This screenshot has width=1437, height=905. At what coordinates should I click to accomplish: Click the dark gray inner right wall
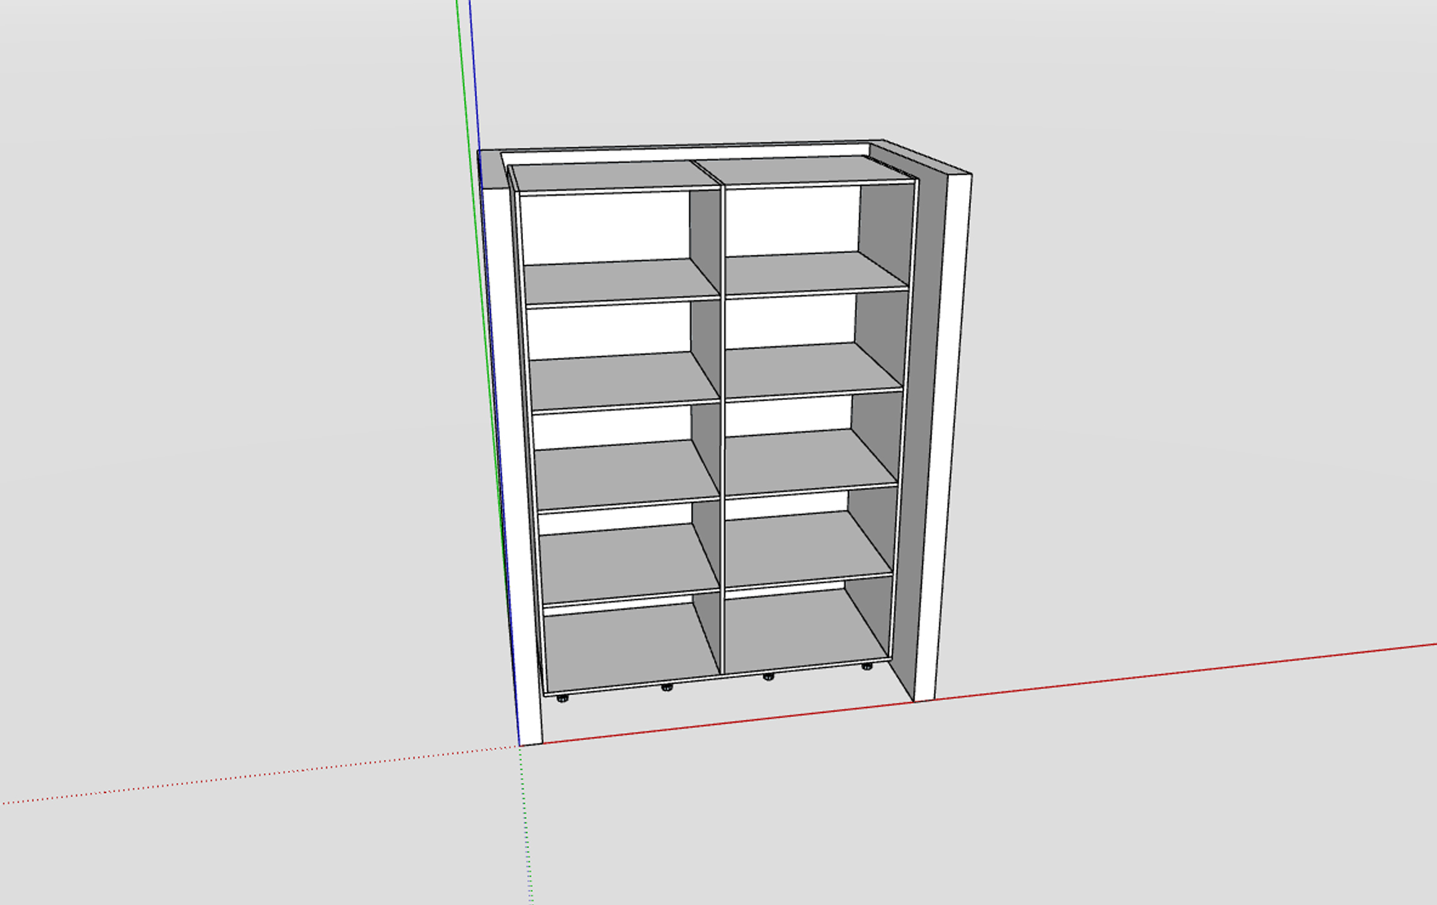pos(918,437)
